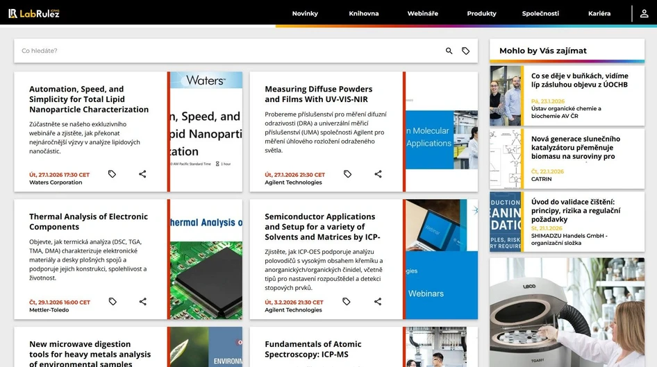This screenshot has height=367, width=657.
Task: Open the Novinky menu
Action: [305, 13]
